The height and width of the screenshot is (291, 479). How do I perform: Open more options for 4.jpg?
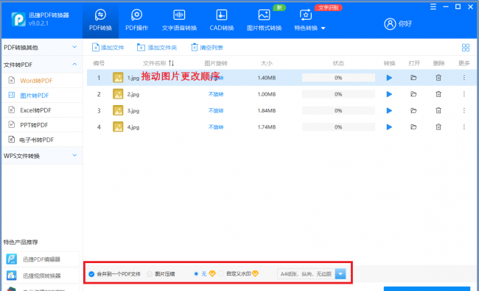pyautogui.click(x=464, y=126)
